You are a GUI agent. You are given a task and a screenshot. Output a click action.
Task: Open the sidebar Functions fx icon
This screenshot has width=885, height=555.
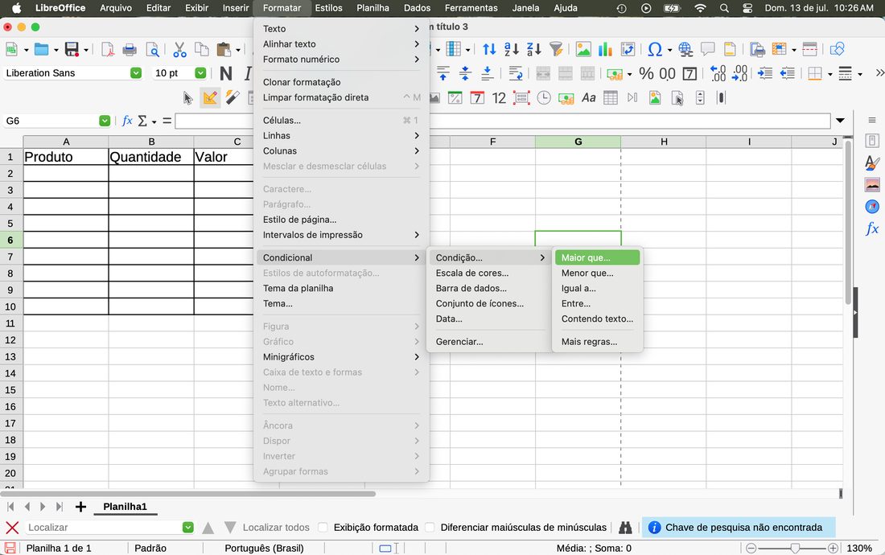[x=872, y=228]
